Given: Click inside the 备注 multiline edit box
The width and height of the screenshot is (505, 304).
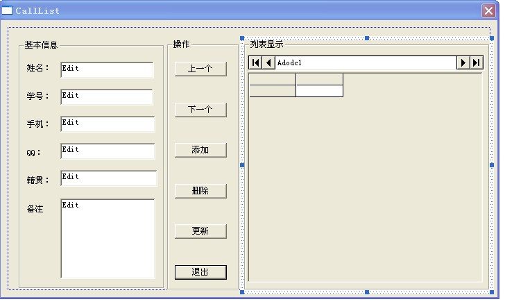Looking at the screenshot, I should [108, 239].
